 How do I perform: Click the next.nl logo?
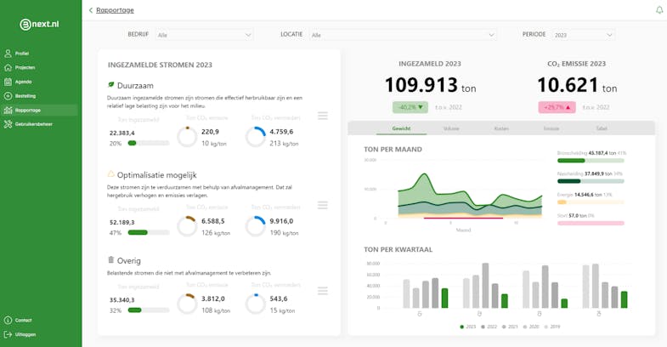39,25
